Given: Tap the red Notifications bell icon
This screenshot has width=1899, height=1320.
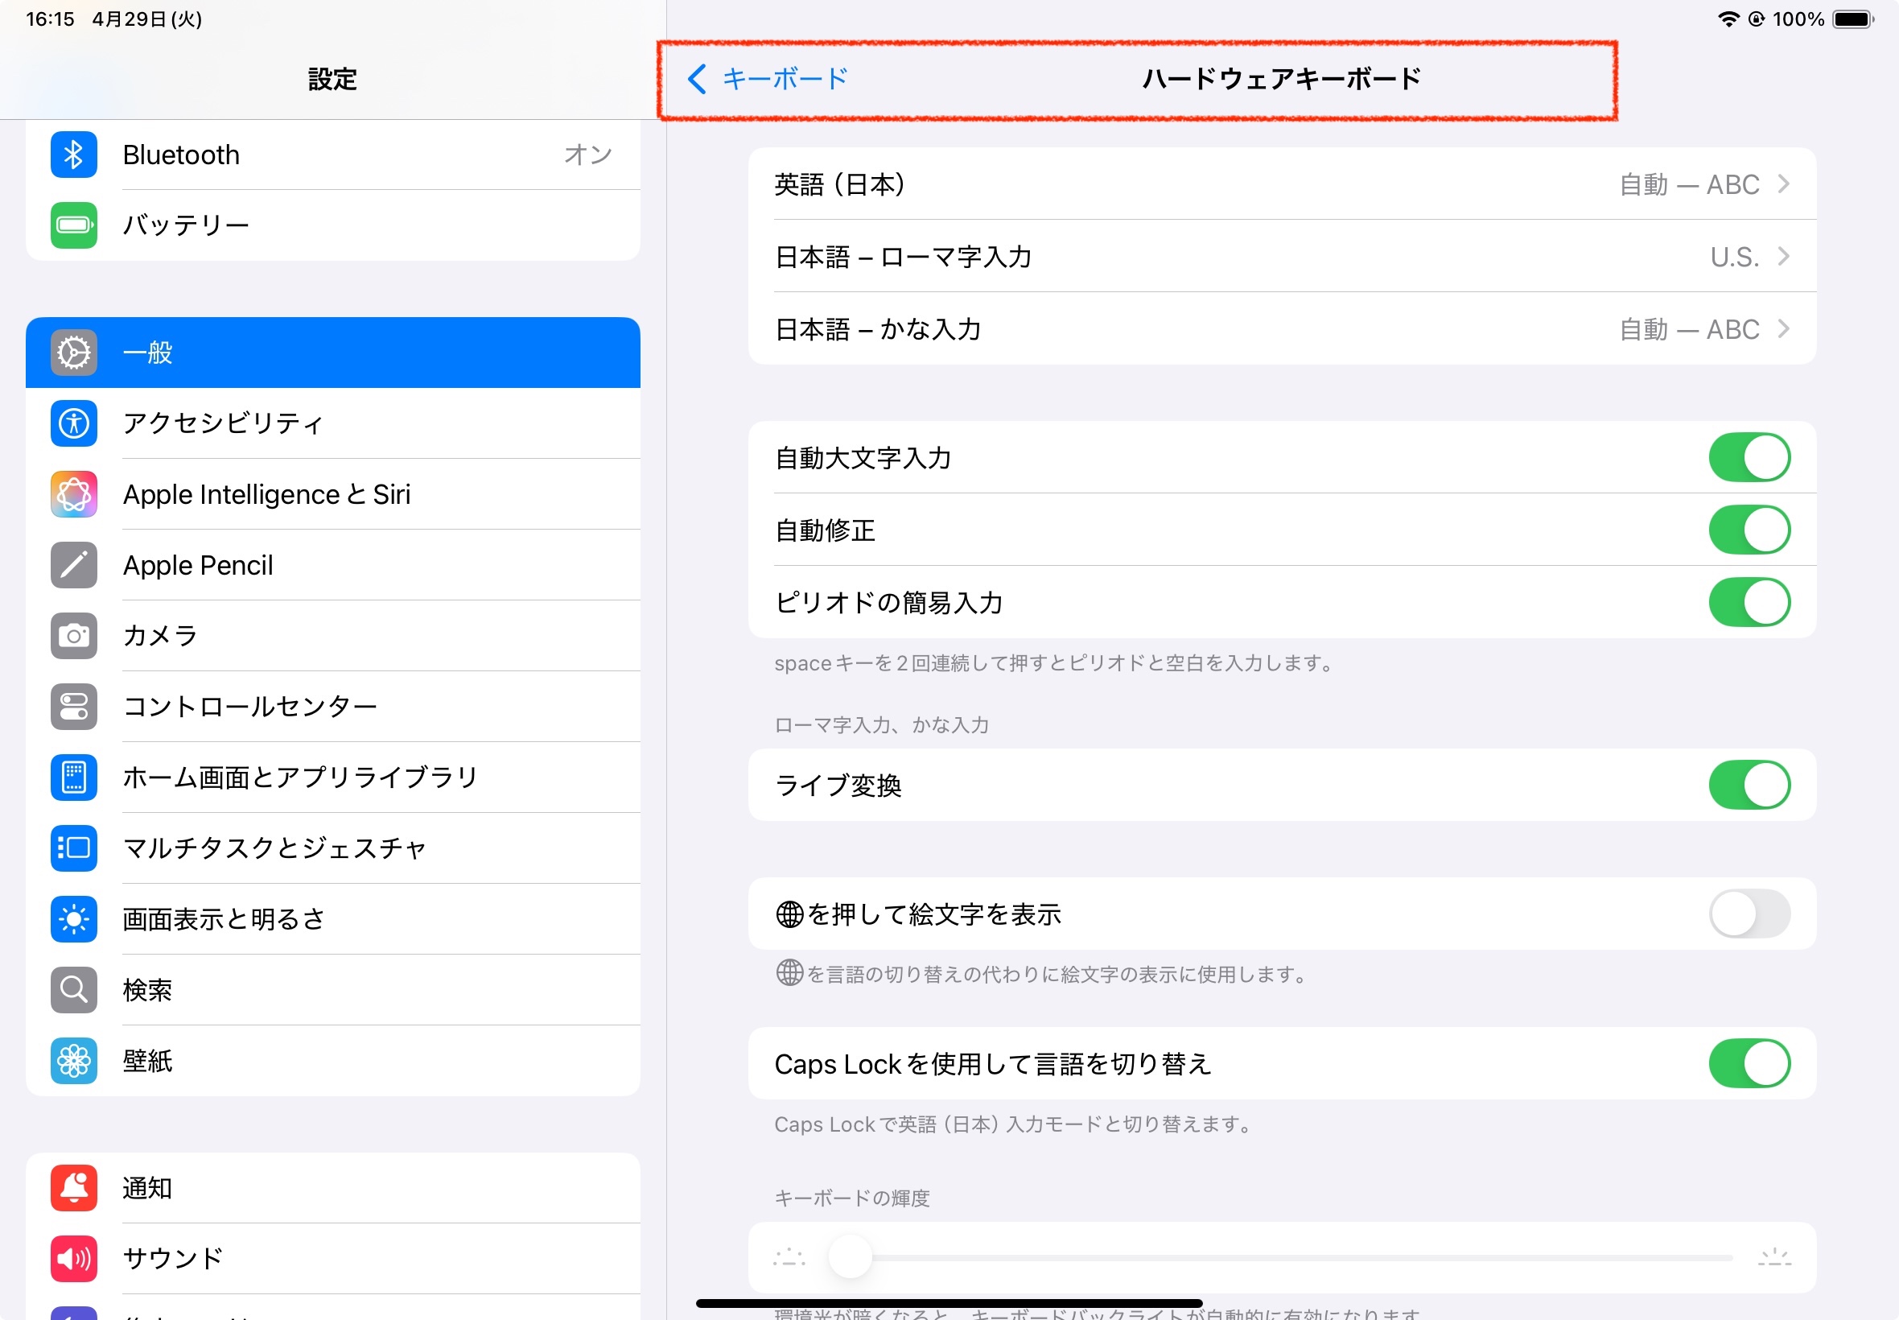Looking at the screenshot, I should coord(73,1188).
